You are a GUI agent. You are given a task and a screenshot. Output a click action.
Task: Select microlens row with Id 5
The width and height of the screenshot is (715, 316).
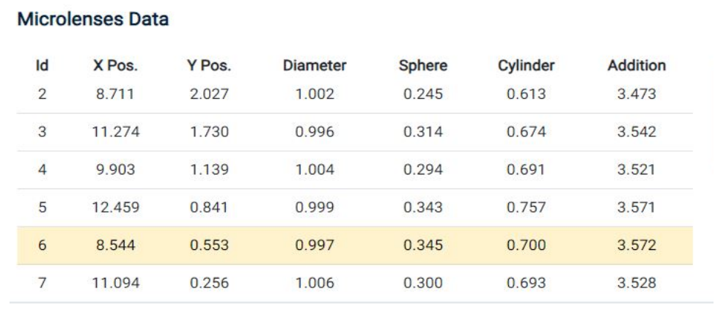click(355, 208)
